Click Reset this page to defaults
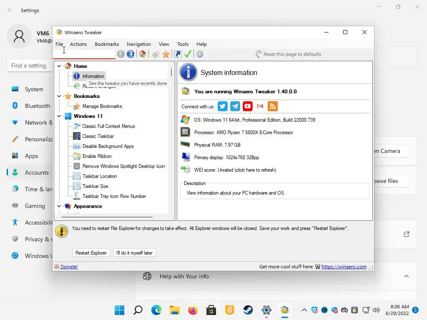Image resolution: width=427 pixels, height=320 pixels. pos(289,54)
